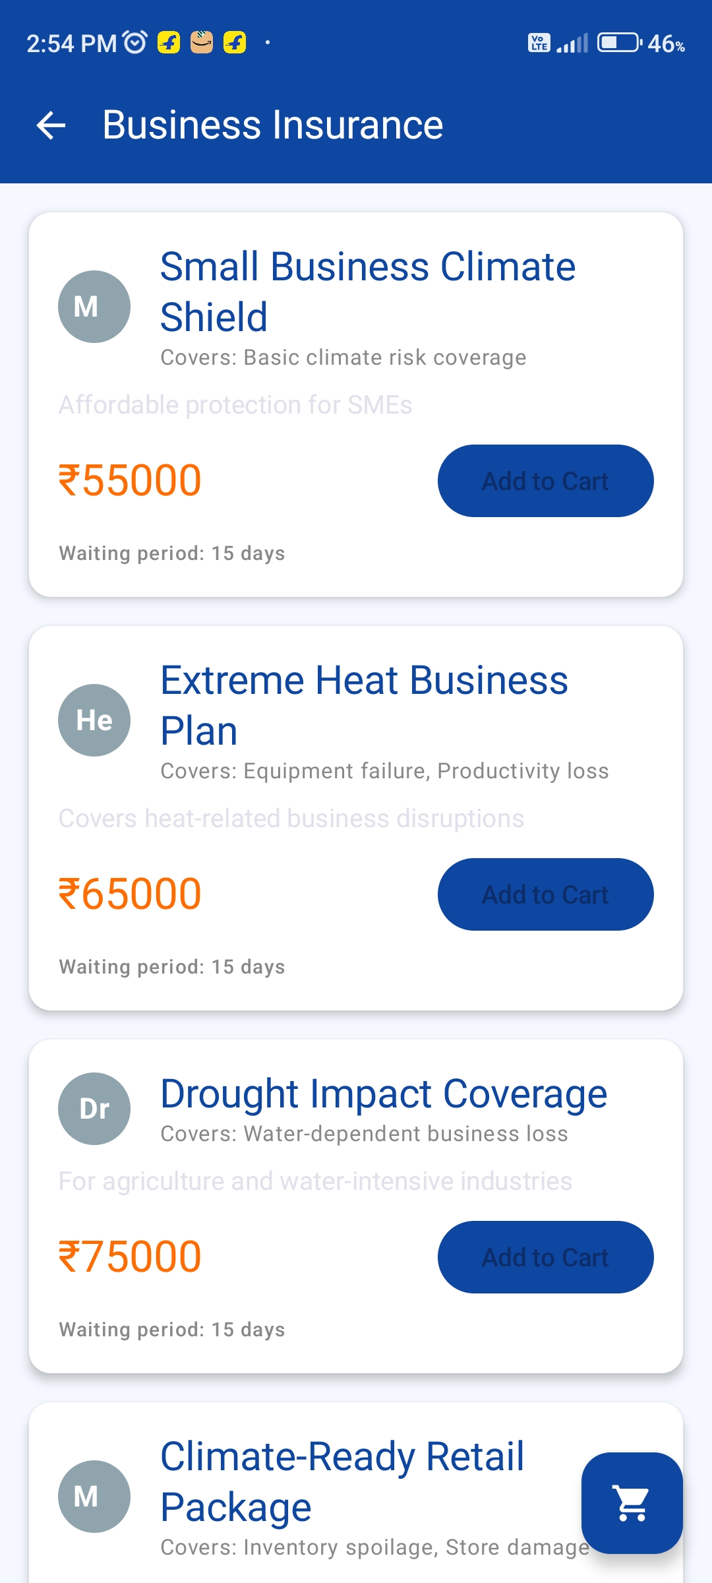This screenshot has width=712, height=1583.
Task: Tap the alarm clock status bar icon
Action: coord(135,43)
